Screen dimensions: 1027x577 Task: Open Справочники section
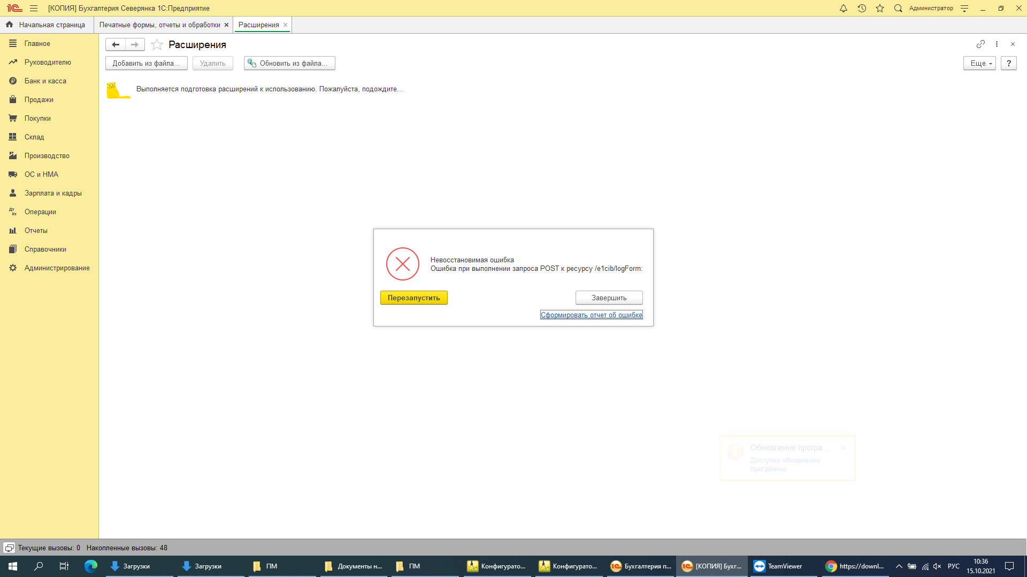(x=49, y=249)
